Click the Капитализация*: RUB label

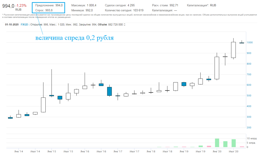pyautogui.click(x=202, y=5)
